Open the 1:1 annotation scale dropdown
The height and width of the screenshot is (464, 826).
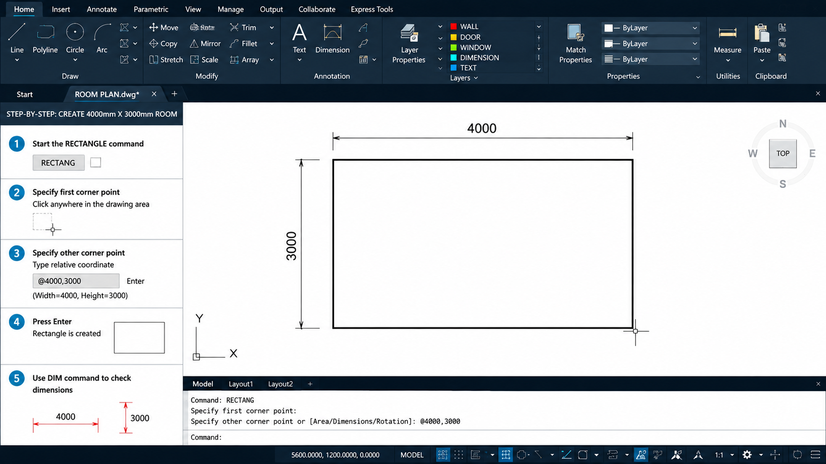732,455
